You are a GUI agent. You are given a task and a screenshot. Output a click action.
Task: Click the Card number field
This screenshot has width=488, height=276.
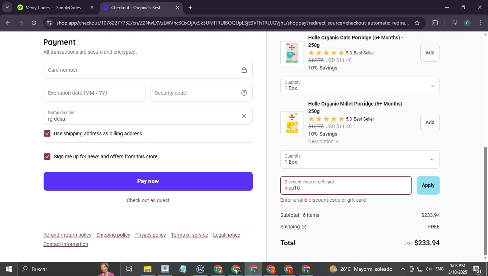pyautogui.click(x=148, y=70)
